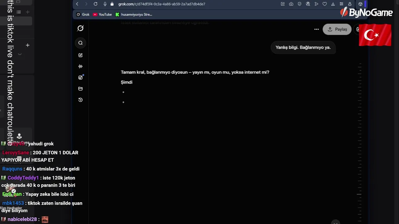Open the Grok bookmark
This screenshot has height=224, width=399.
point(83,15)
